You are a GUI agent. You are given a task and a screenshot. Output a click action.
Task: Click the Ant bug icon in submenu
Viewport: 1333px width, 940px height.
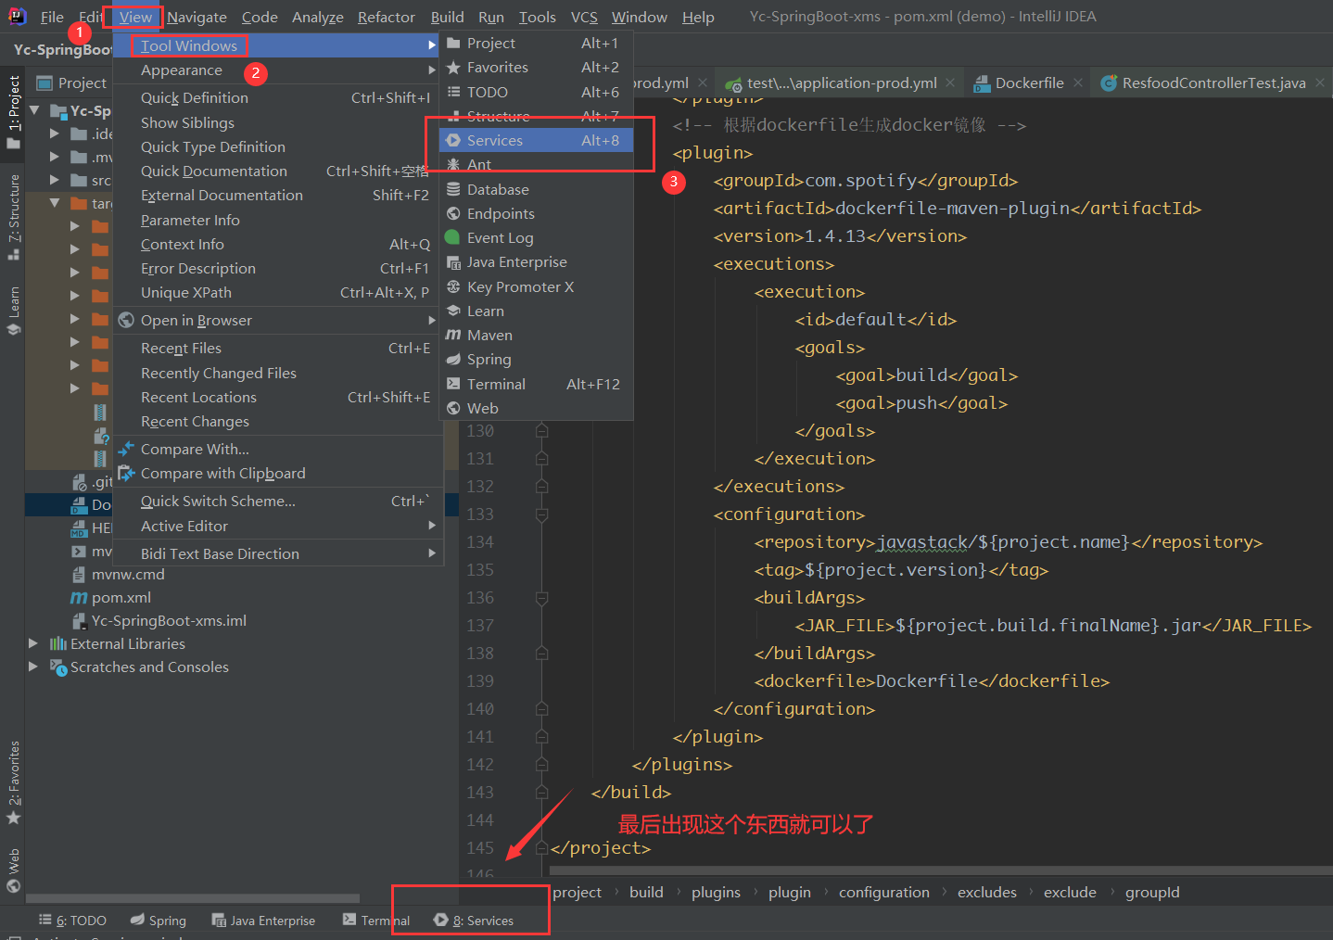click(x=453, y=164)
